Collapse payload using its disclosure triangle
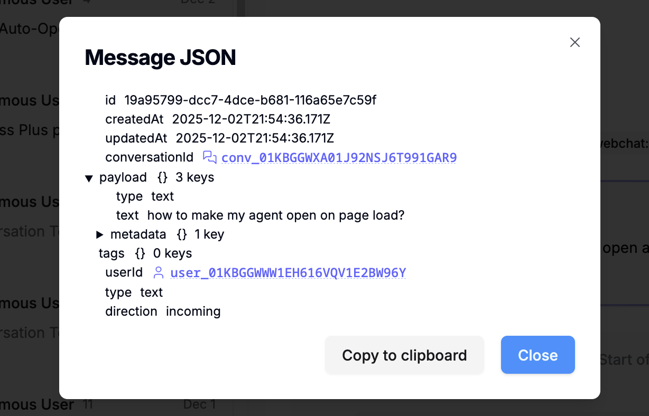The width and height of the screenshot is (649, 416). pos(89,178)
